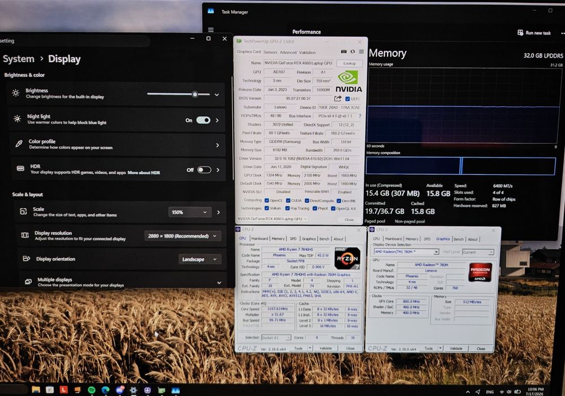Open the More about HDR link
The height and width of the screenshot is (396, 565).
144,173
